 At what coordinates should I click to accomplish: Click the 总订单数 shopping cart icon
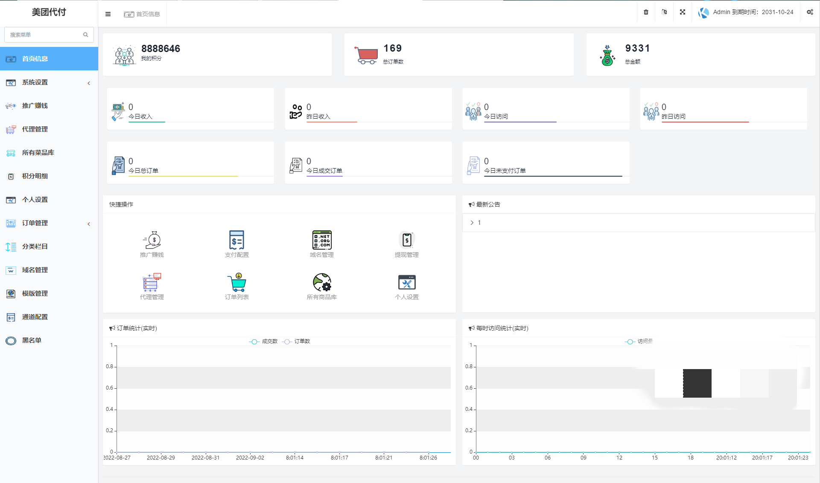pos(366,55)
